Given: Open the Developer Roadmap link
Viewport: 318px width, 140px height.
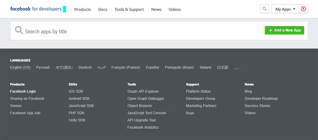Looking at the screenshot, I should (x=261, y=99).
